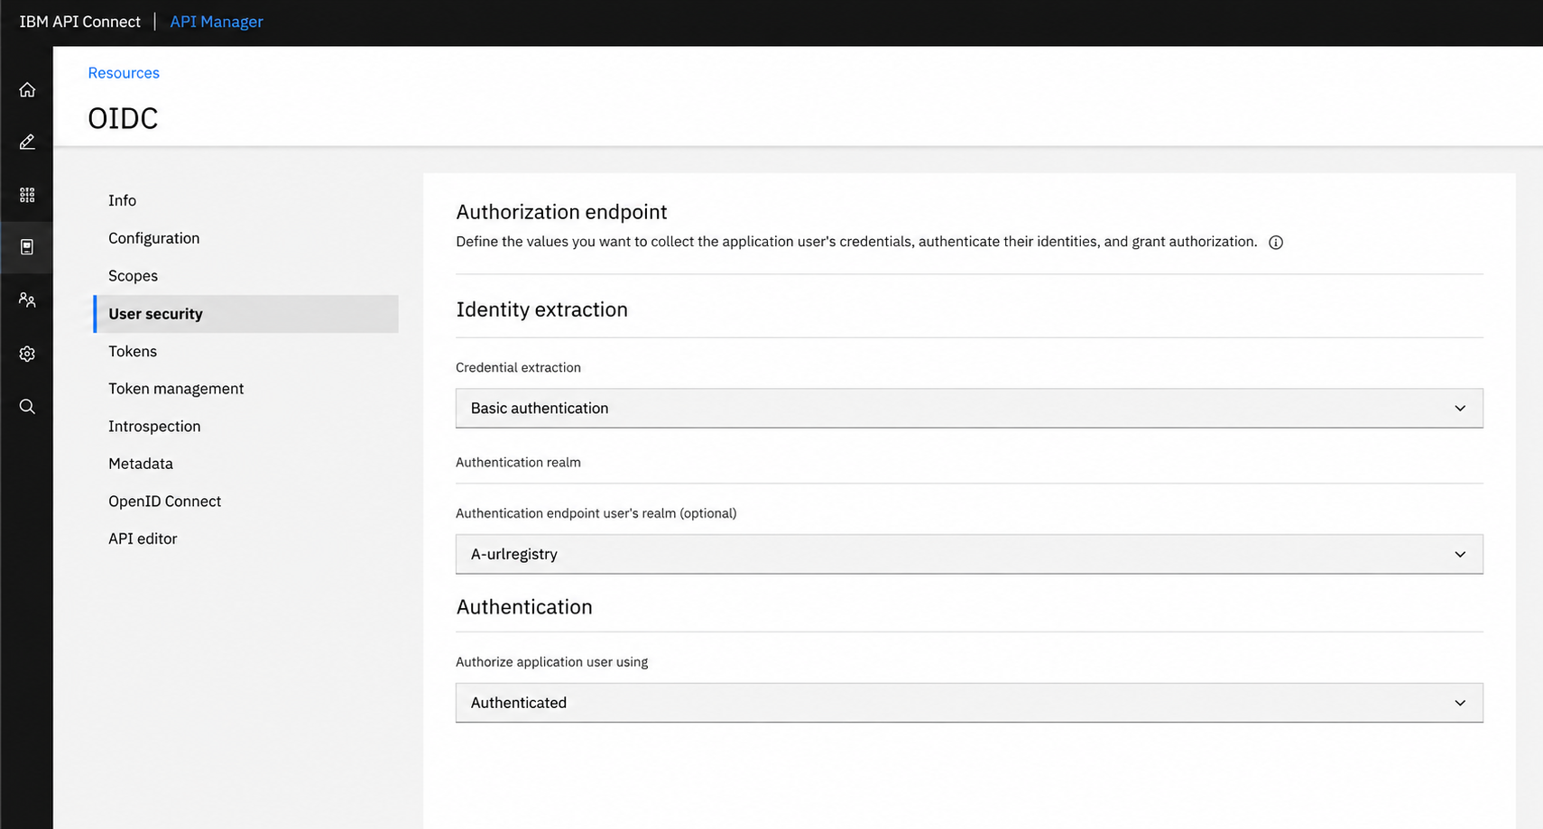This screenshot has width=1543, height=829.
Task: Click the OIDC page heading
Action: (x=123, y=118)
